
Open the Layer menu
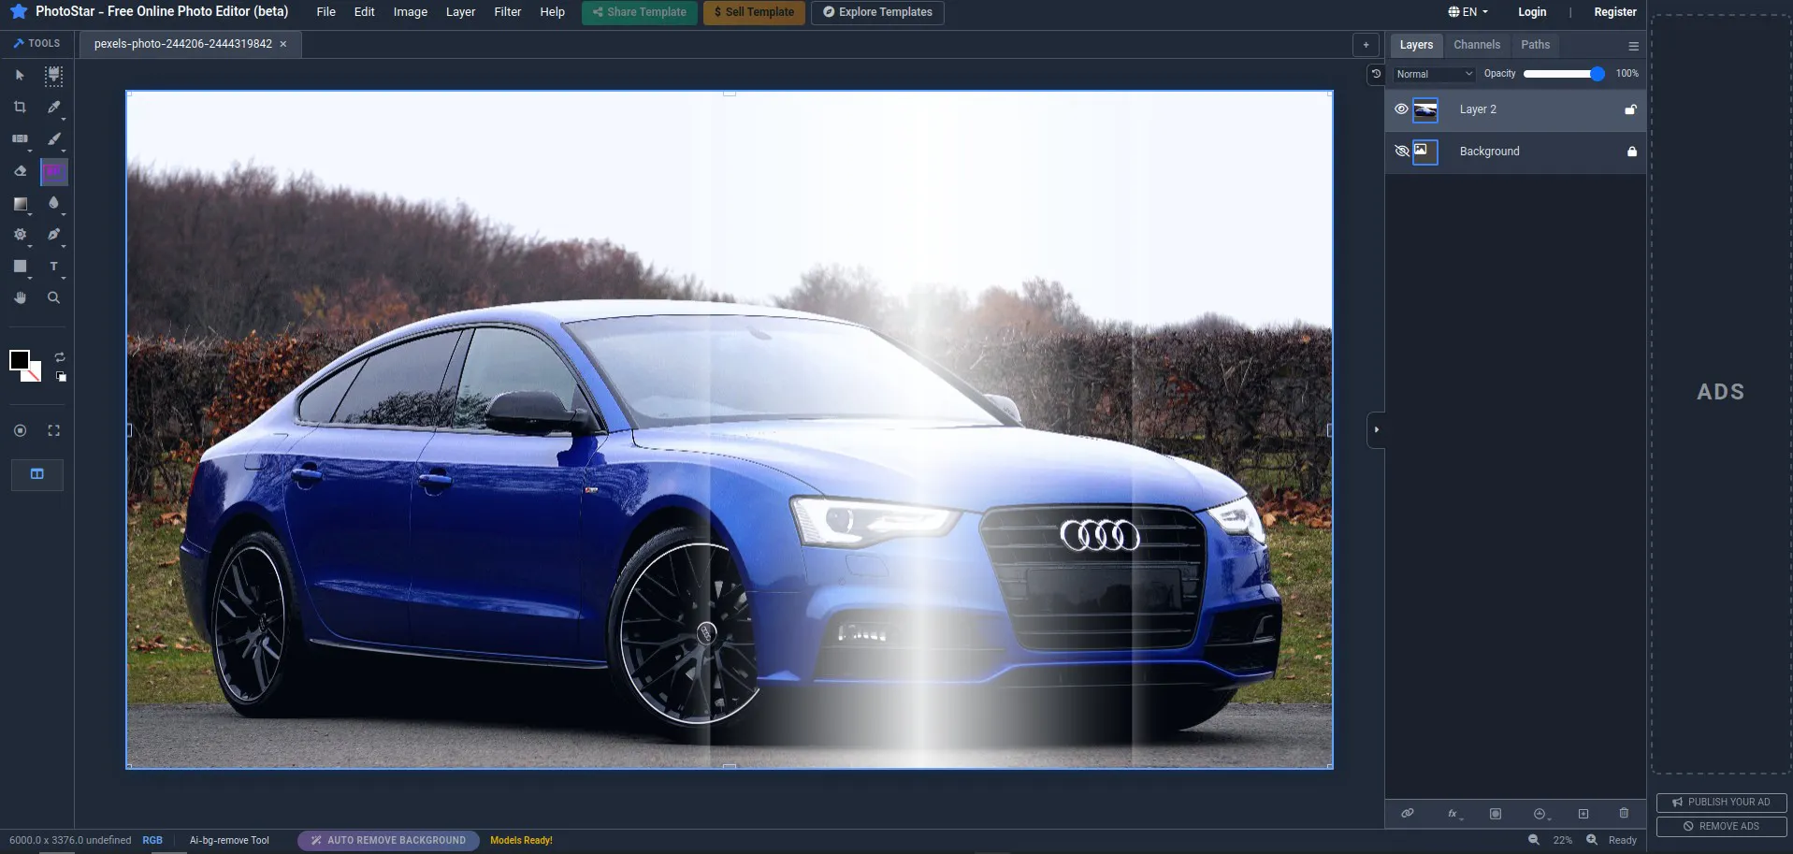tap(460, 12)
